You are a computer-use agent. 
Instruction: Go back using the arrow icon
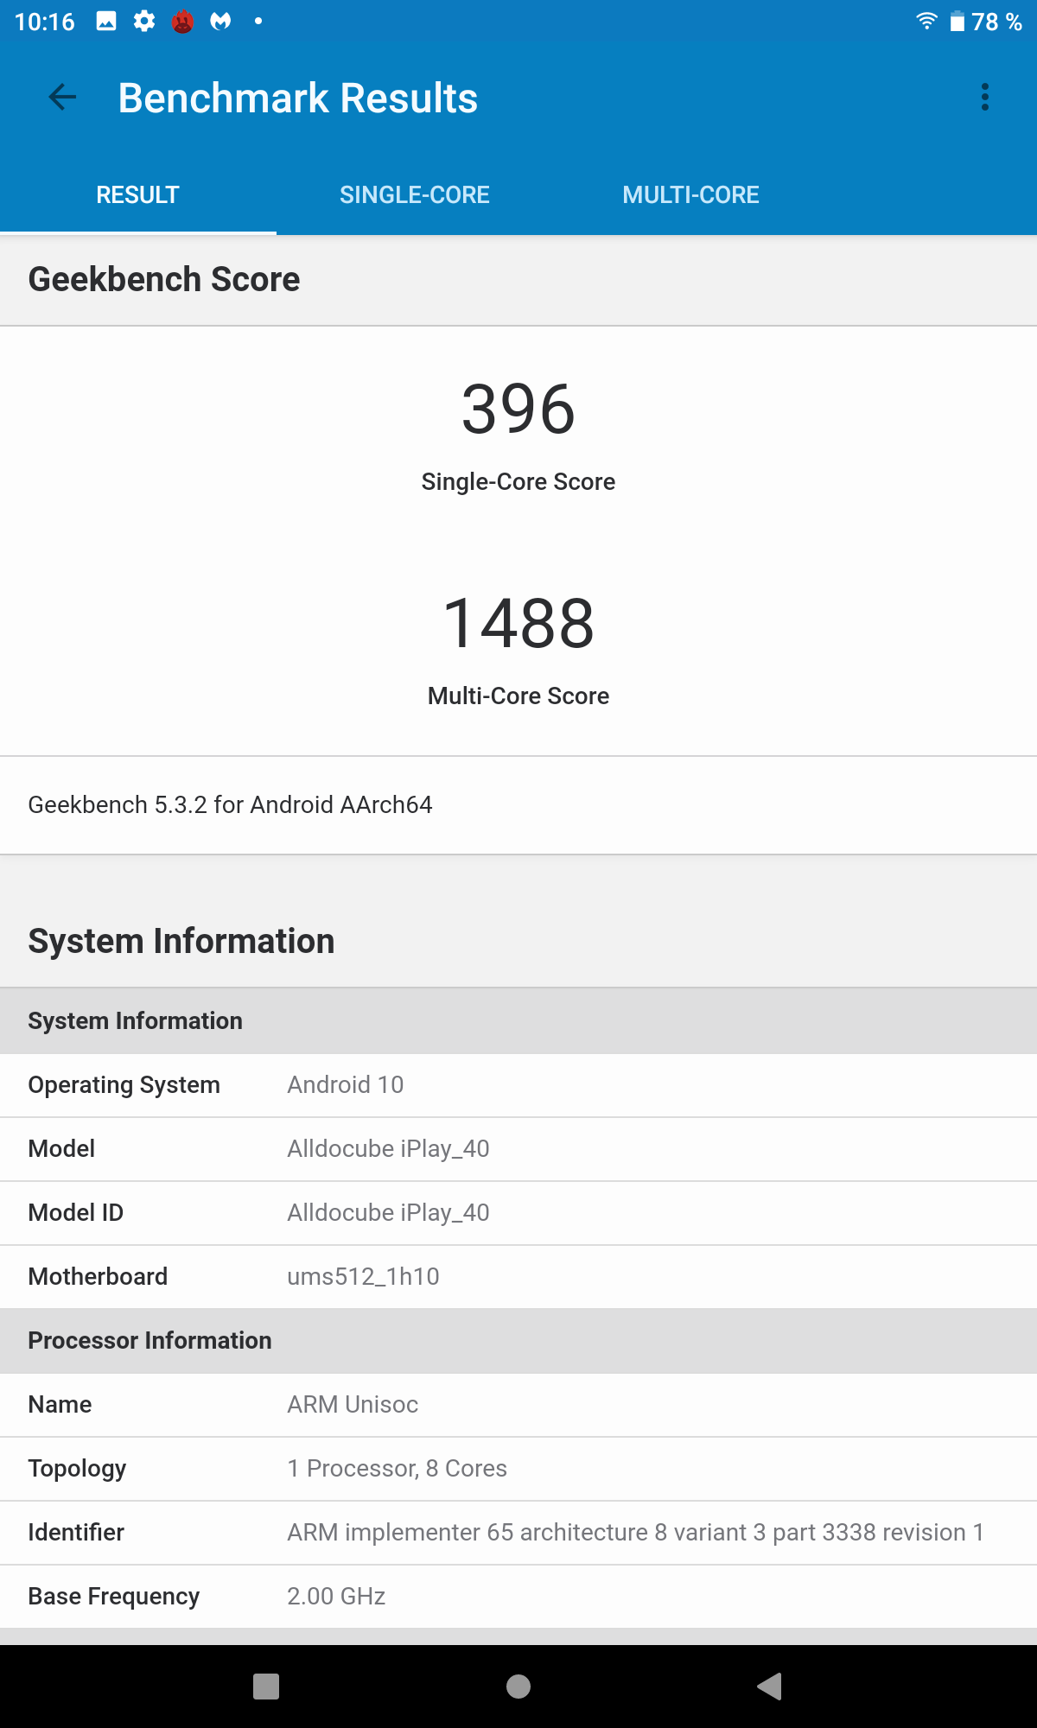coord(62,98)
